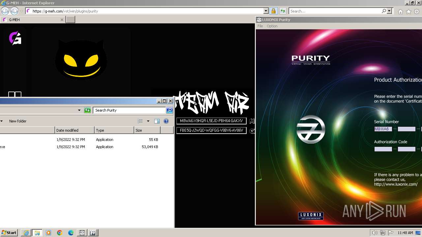Open a new blank tab
422x237 pixels.
tap(71, 20)
